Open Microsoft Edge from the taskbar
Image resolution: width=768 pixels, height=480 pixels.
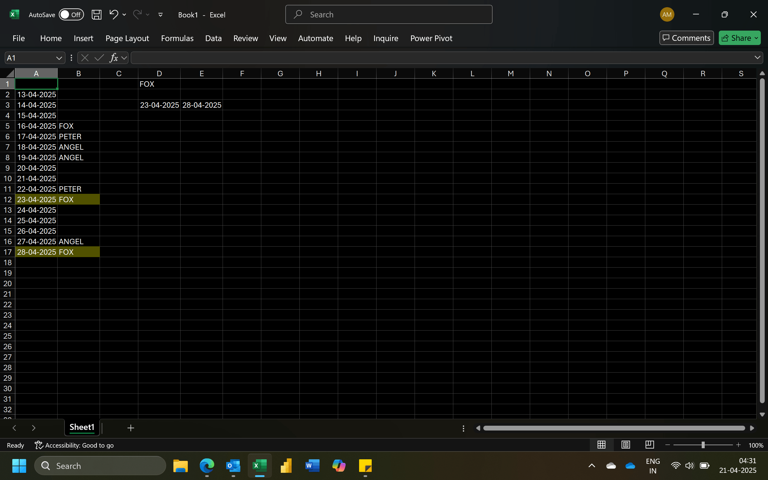207,466
